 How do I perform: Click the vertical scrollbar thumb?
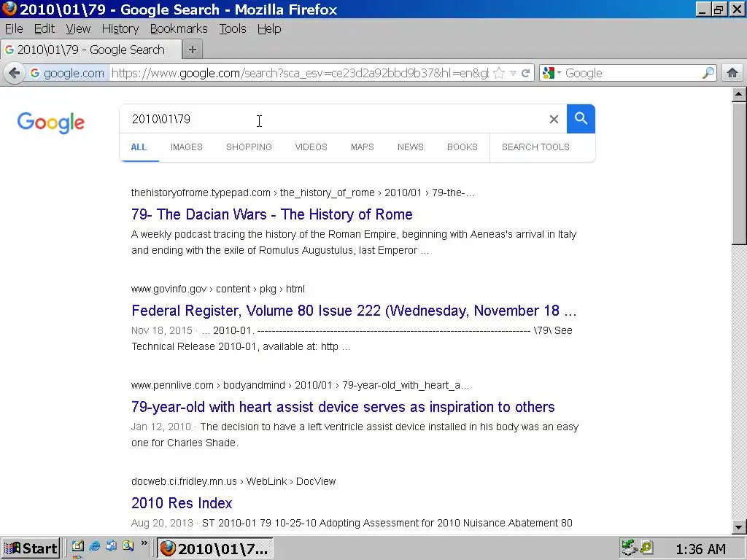738,173
